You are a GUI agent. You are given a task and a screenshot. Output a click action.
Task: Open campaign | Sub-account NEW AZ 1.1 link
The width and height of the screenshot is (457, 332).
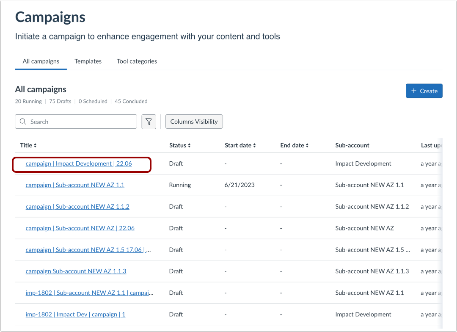point(75,185)
